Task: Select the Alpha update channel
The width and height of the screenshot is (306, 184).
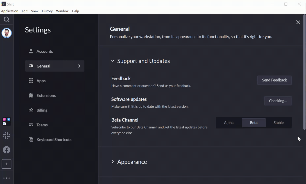Action: click(229, 123)
